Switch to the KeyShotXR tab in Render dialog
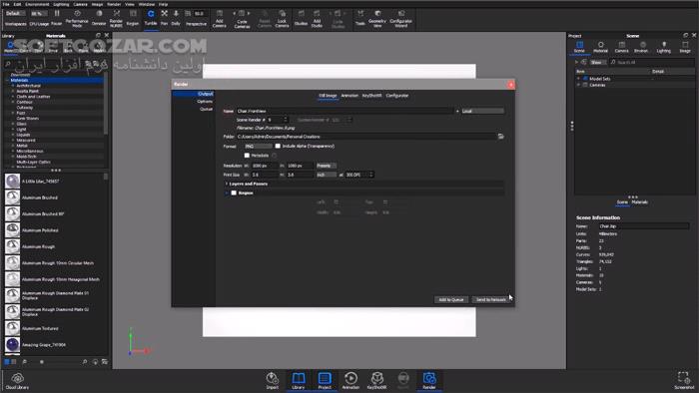The width and height of the screenshot is (699, 393). pos(371,95)
